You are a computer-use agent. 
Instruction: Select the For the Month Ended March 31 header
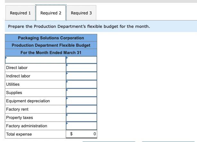[x=51, y=52]
